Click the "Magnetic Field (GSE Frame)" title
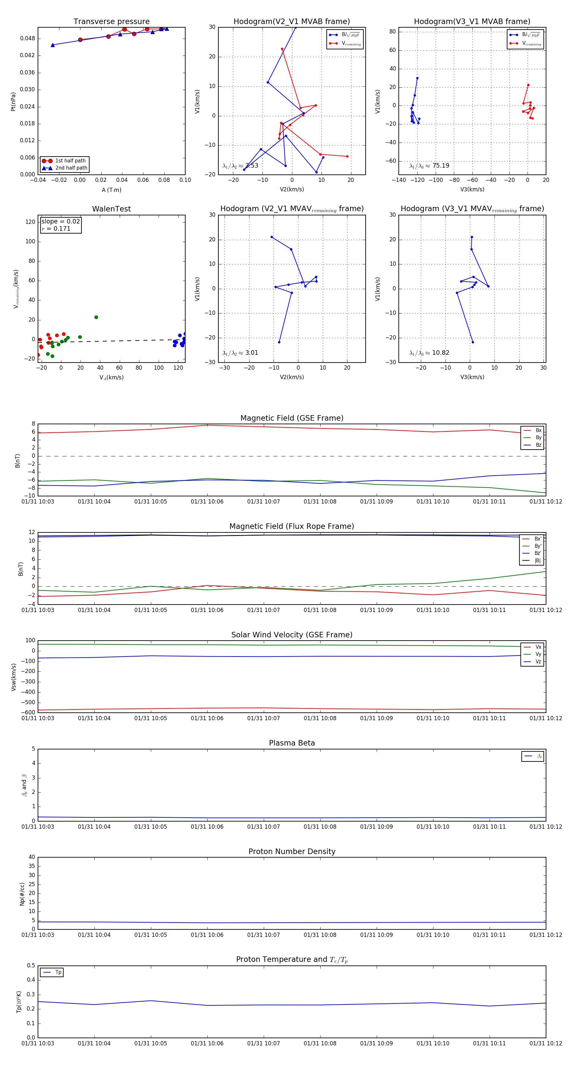This screenshot has height=1072, width=584. tap(292, 418)
